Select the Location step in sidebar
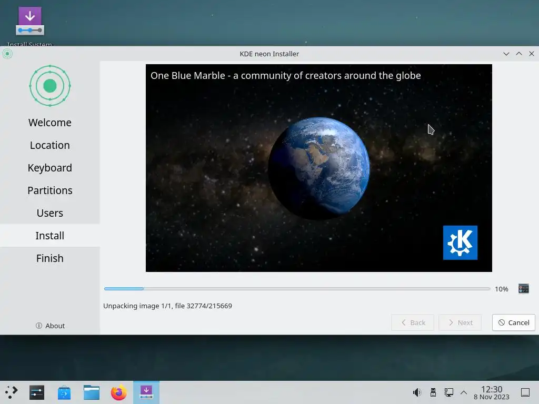This screenshot has height=404, width=539. tap(50, 145)
